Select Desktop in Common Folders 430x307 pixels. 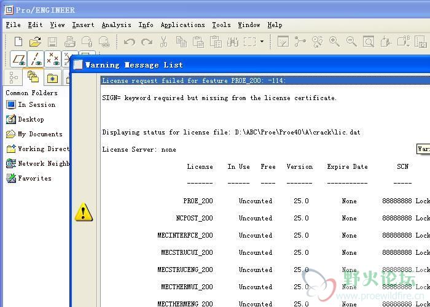pos(25,119)
